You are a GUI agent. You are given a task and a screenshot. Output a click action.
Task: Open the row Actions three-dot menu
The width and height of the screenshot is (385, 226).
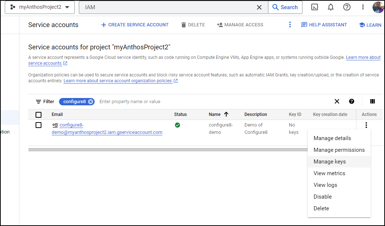tap(366, 125)
